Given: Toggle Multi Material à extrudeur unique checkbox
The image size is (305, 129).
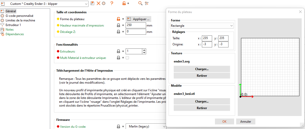Looking at the screenshot, I should pos(127,58).
